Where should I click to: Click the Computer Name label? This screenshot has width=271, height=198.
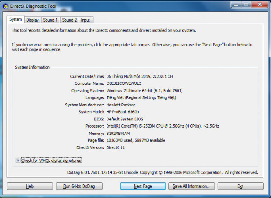point(89,83)
